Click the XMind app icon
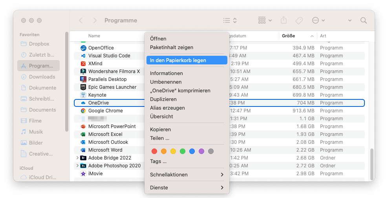This screenshot has height=198, width=388. 83,64
